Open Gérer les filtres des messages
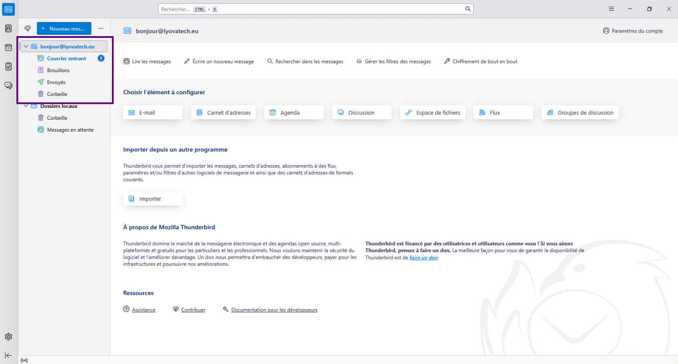Viewport: 678px width, 364px height. (x=394, y=62)
